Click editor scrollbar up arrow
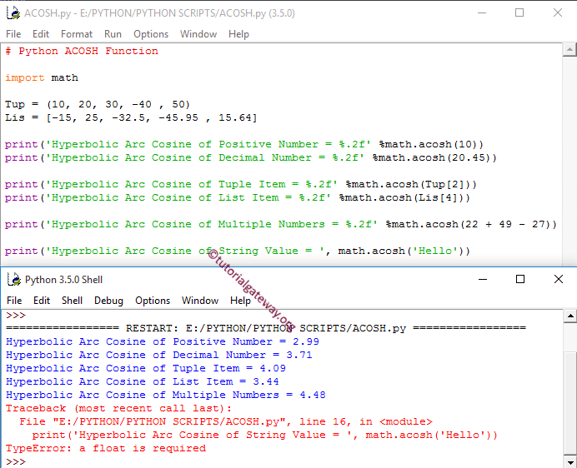The image size is (577, 468). click(569, 50)
